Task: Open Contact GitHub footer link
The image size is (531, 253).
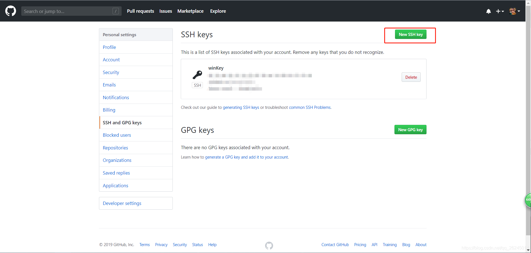Action: (335, 245)
